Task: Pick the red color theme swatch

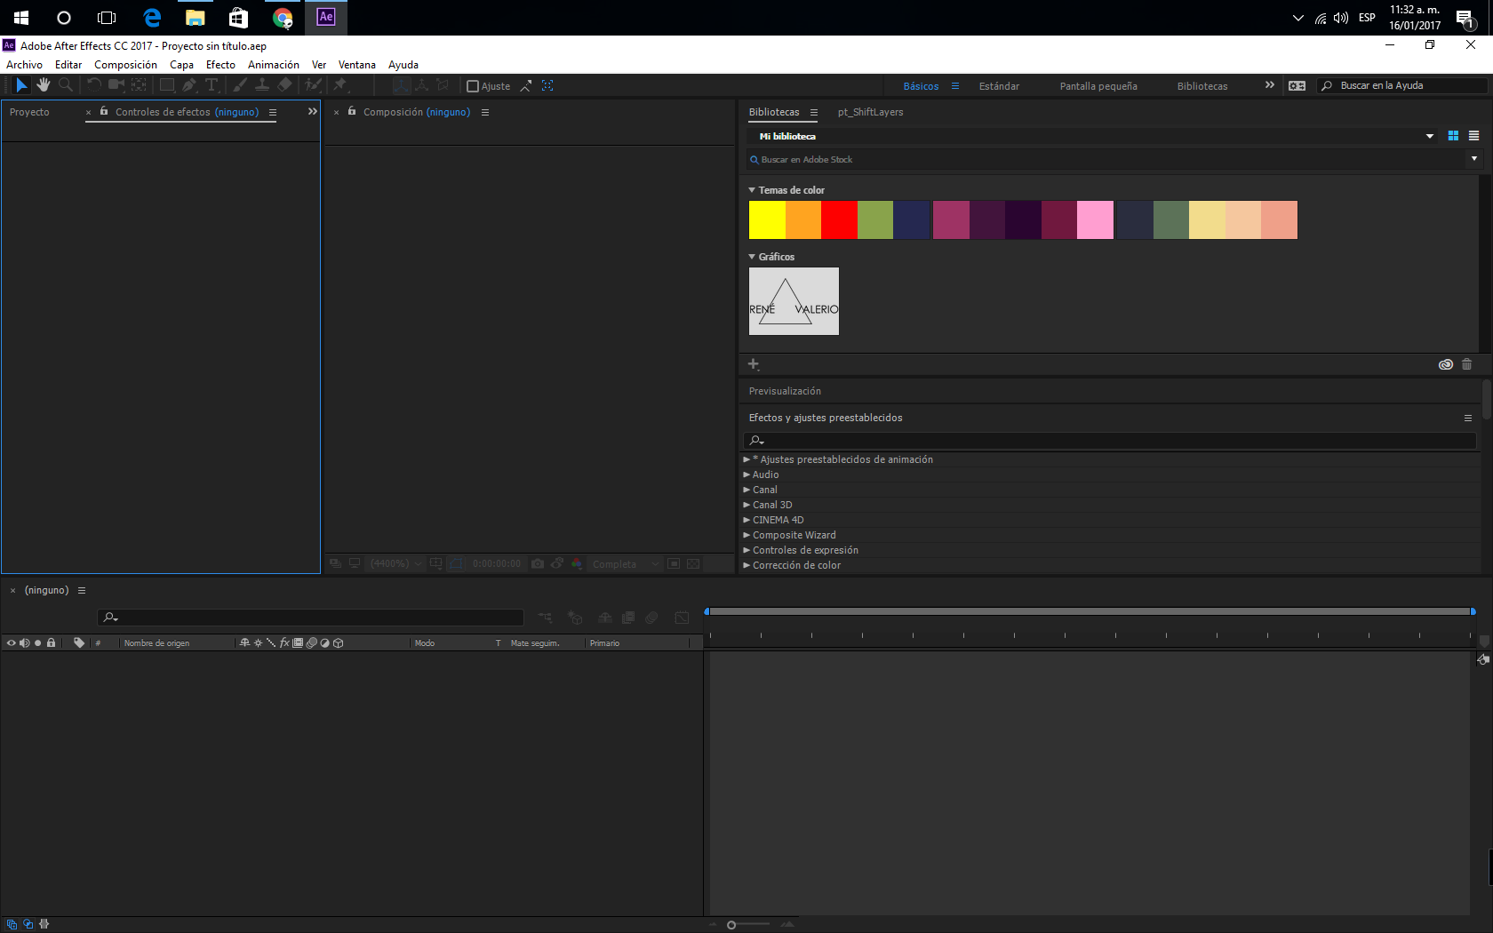Action: 839,220
